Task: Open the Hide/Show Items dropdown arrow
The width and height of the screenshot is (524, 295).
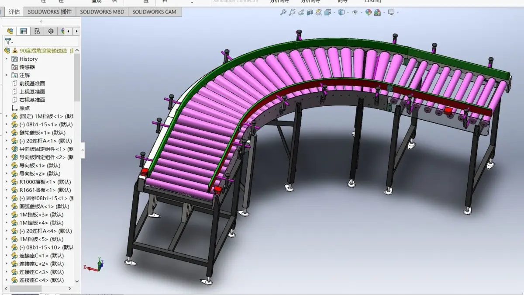Action: (361, 12)
